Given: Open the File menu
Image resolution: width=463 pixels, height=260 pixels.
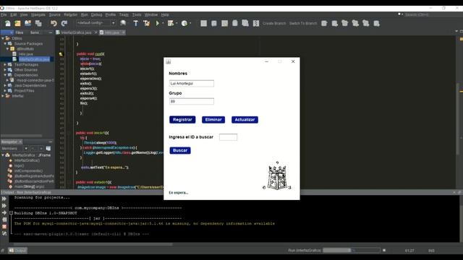Looking at the screenshot, I should (4, 14).
